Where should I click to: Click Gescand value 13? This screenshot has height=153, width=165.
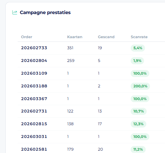point(100,111)
